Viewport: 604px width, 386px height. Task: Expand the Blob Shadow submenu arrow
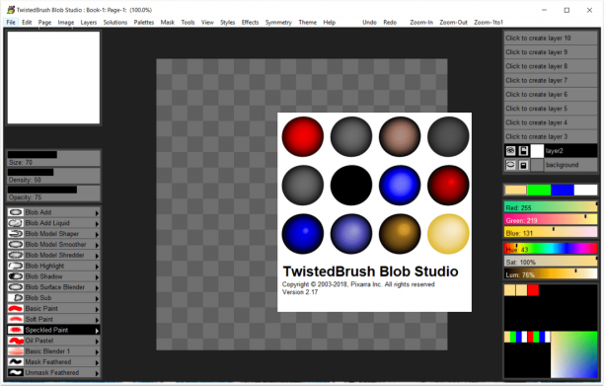coord(97,277)
